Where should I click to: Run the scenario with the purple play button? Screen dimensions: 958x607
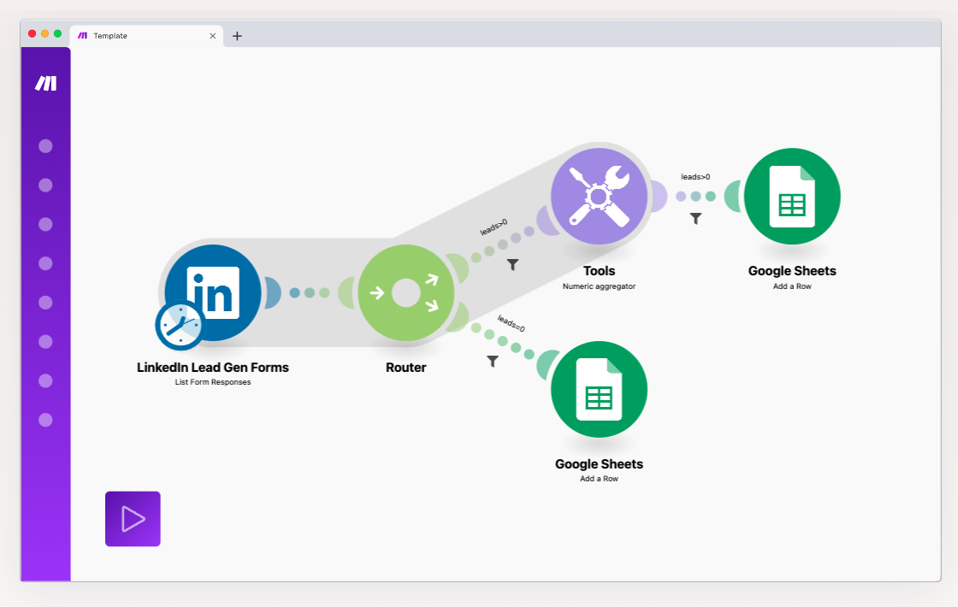(133, 518)
